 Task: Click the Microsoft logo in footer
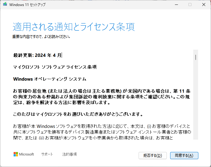coord(24,154)
